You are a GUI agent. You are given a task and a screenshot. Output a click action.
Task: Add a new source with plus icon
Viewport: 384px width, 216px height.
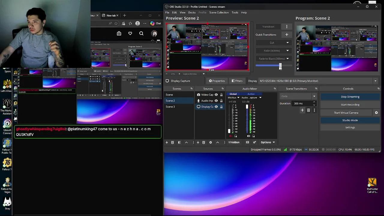(198, 142)
